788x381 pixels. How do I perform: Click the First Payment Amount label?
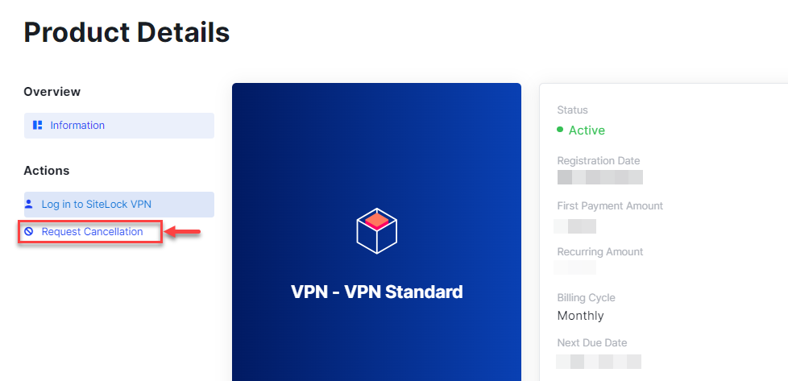610,206
